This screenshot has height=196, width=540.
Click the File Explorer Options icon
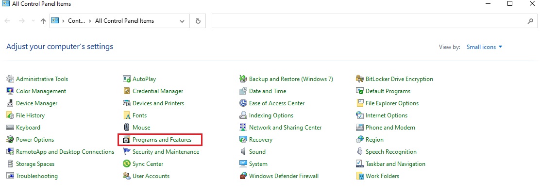coord(360,103)
